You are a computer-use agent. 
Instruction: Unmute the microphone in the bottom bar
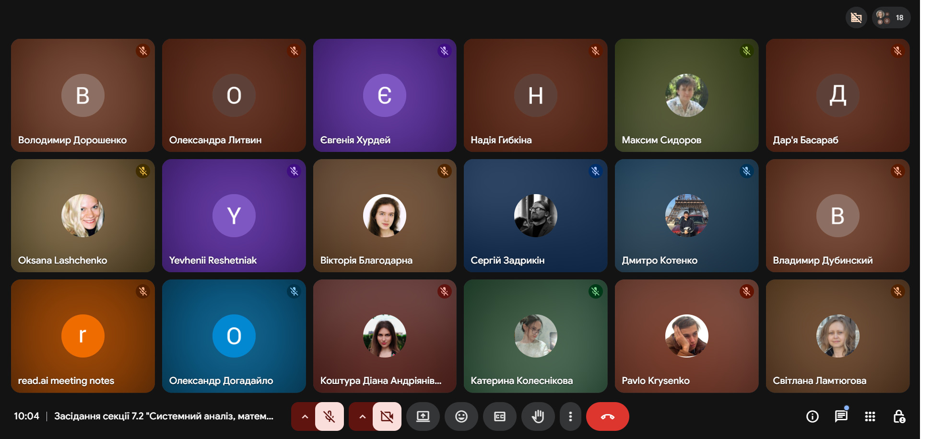329,416
